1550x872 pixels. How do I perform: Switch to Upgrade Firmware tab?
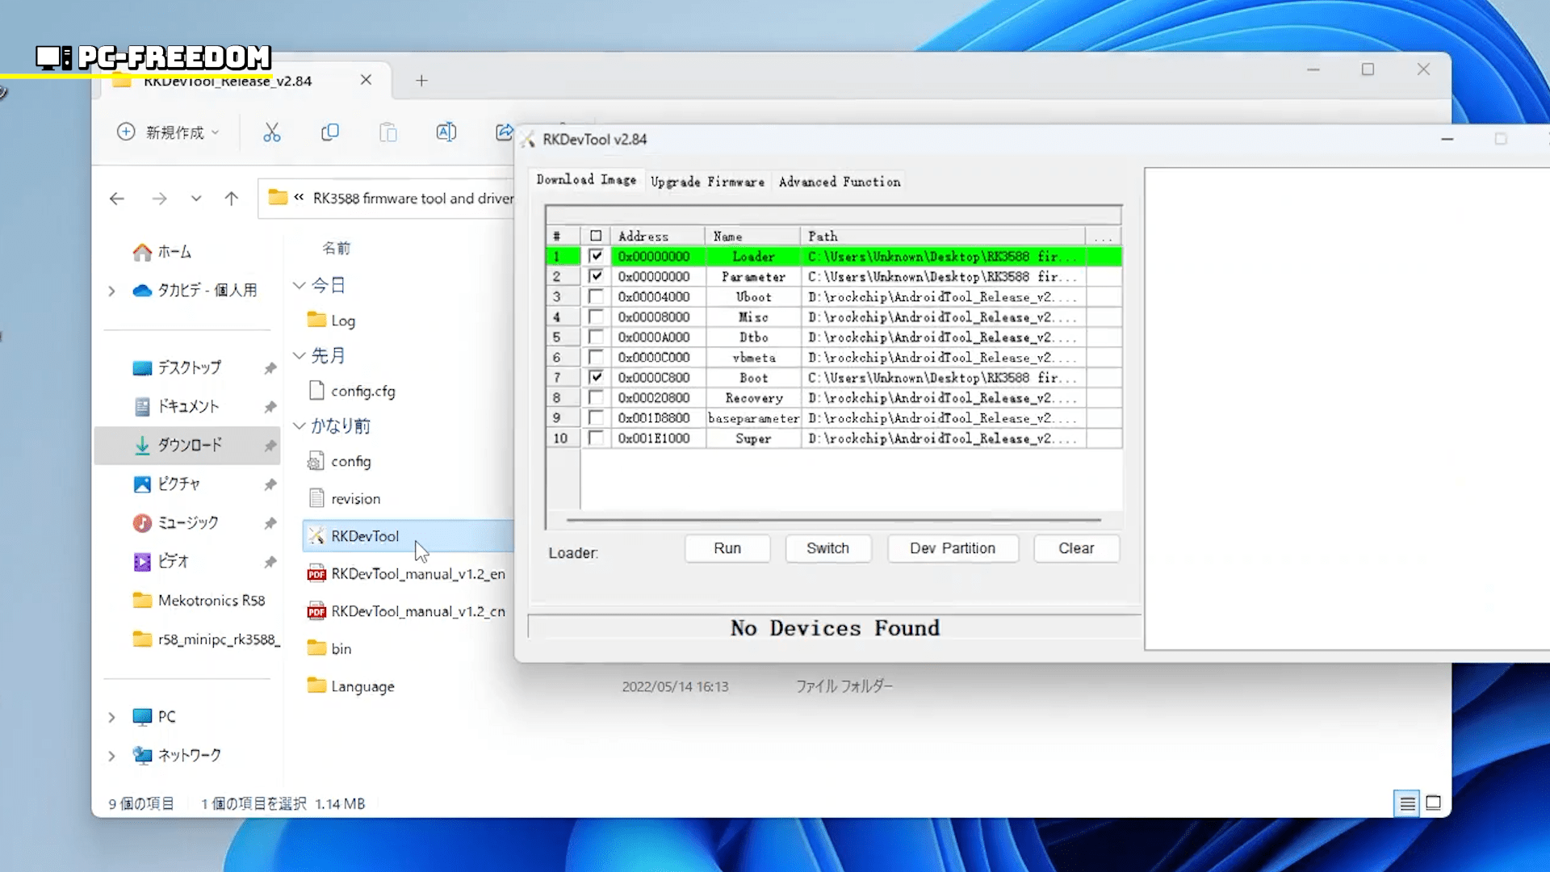pyautogui.click(x=707, y=182)
